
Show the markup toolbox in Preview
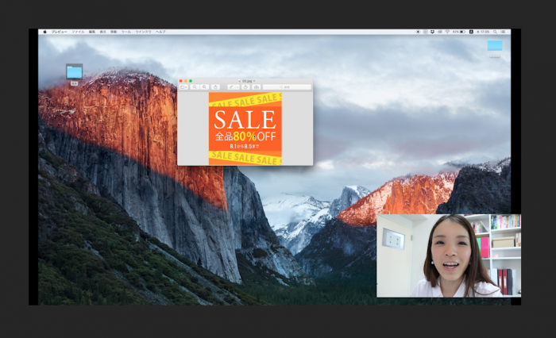pyautogui.click(x=257, y=86)
